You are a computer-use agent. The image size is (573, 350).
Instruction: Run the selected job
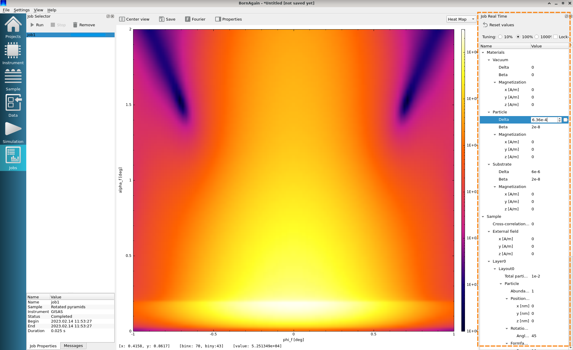pyautogui.click(x=37, y=25)
